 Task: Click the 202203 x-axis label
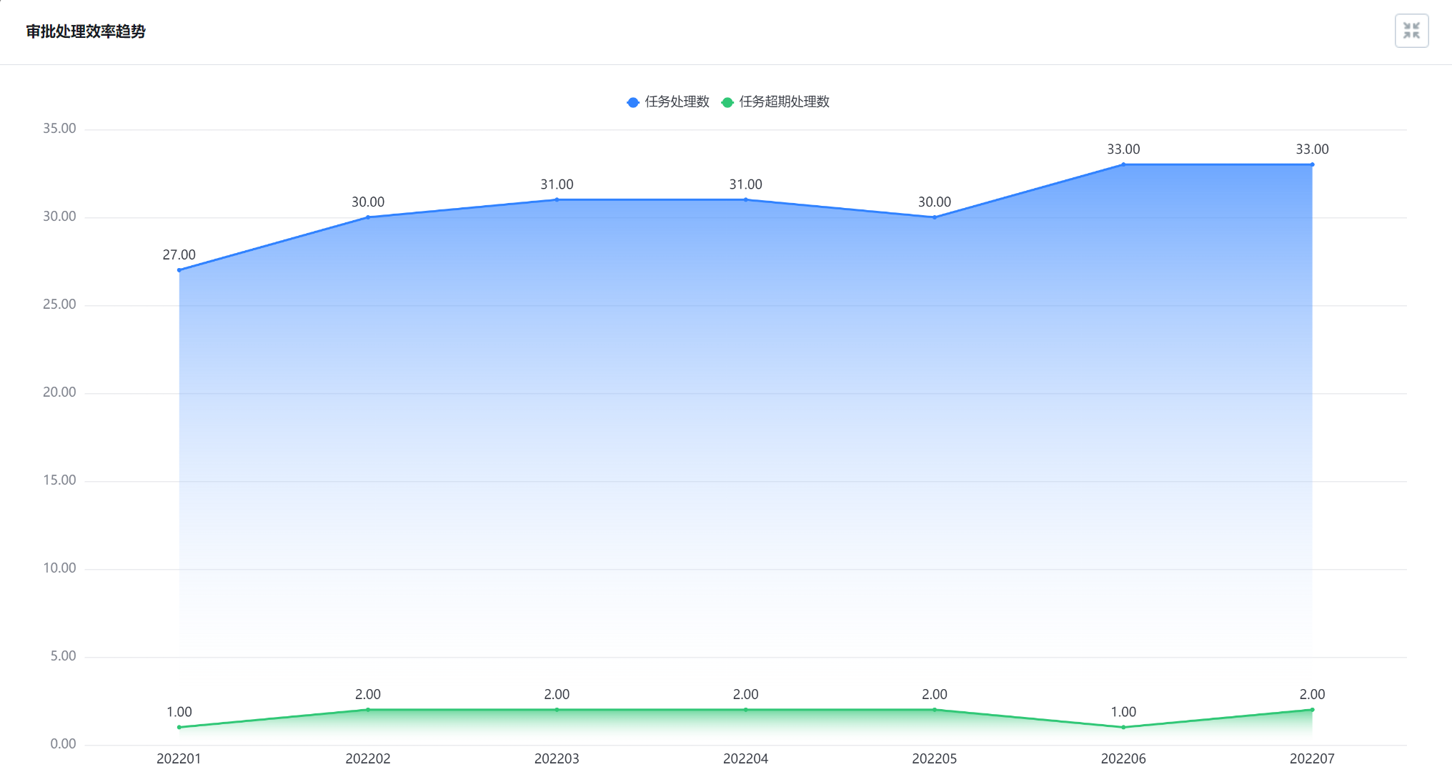point(557,758)
